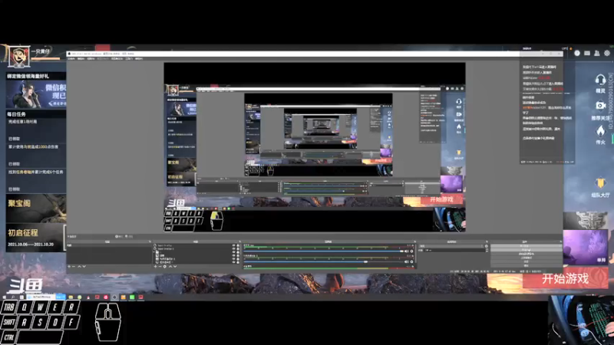Remove the scene with the Scenes minus icon
This screenshot has width=614, height=345.
[74, 267]
